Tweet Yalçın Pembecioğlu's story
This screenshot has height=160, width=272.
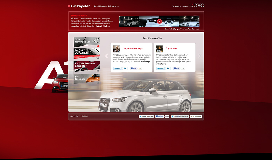click(x=118, y=68)
